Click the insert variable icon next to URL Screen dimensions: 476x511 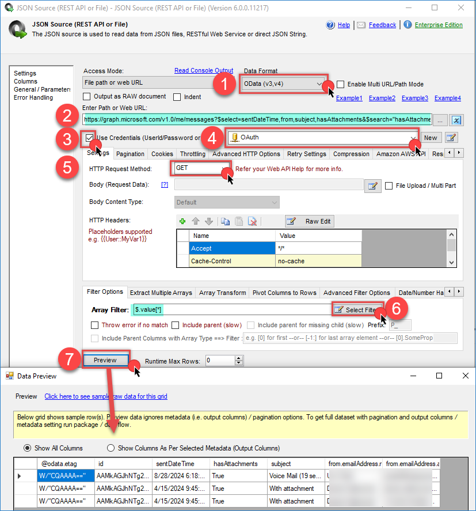click(456, 120)
